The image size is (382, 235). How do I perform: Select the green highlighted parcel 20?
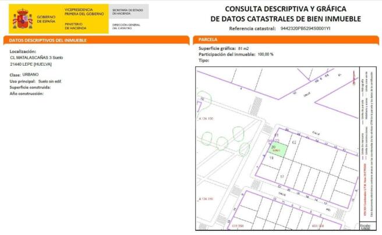[277, 150]
